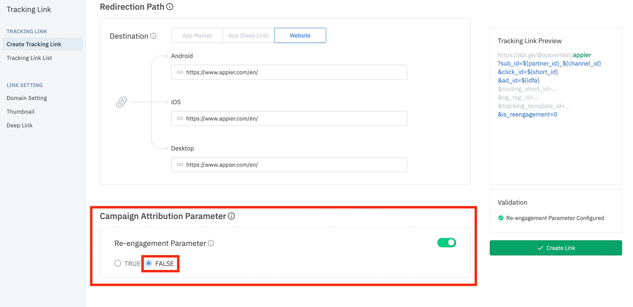Image resolution: width=633 pixels, height=307 pixels.
Task: Click link icon in Desktop URL field
Action: (180, 164)
